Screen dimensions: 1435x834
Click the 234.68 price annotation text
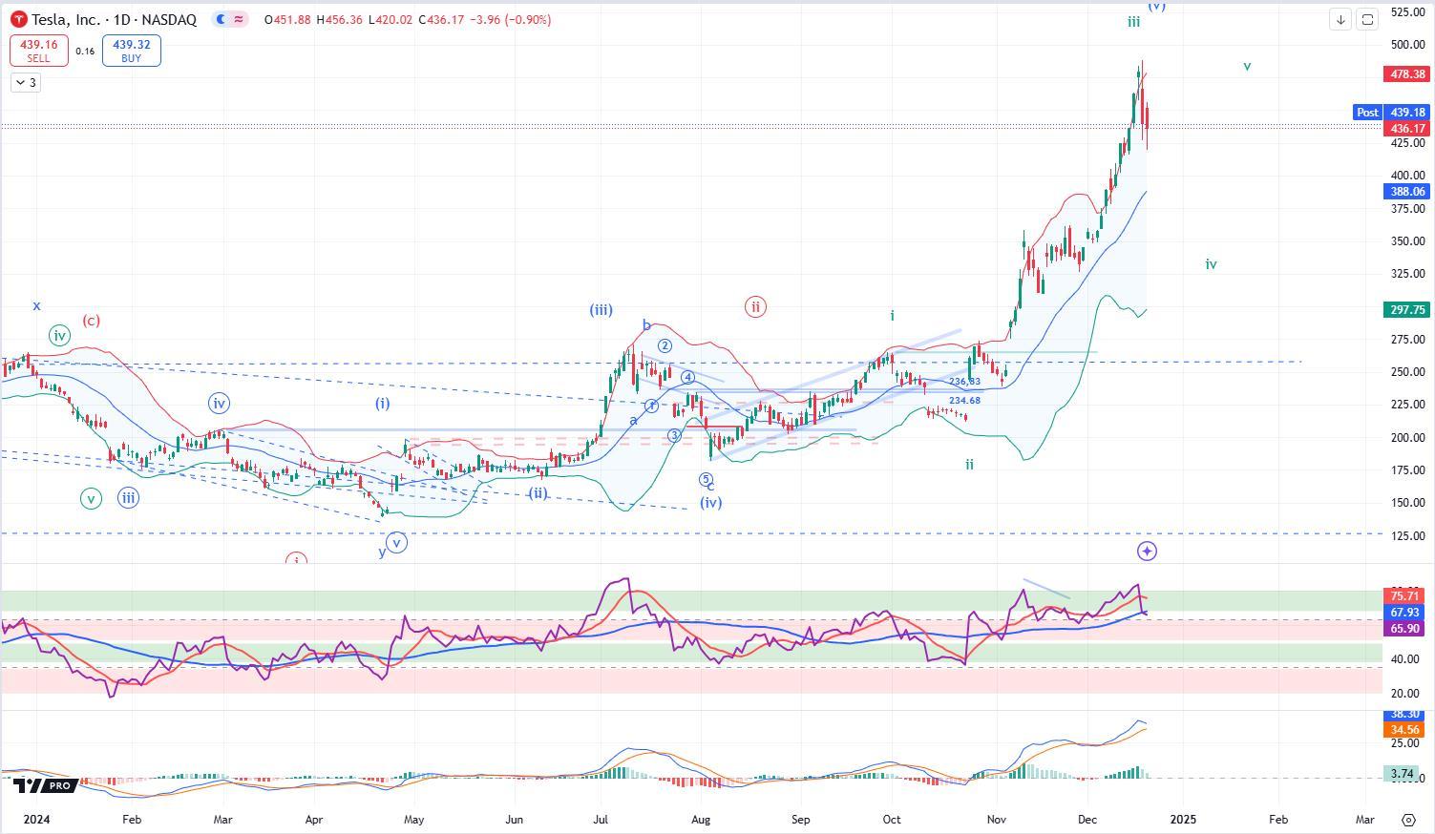click(x=964, y=401)
